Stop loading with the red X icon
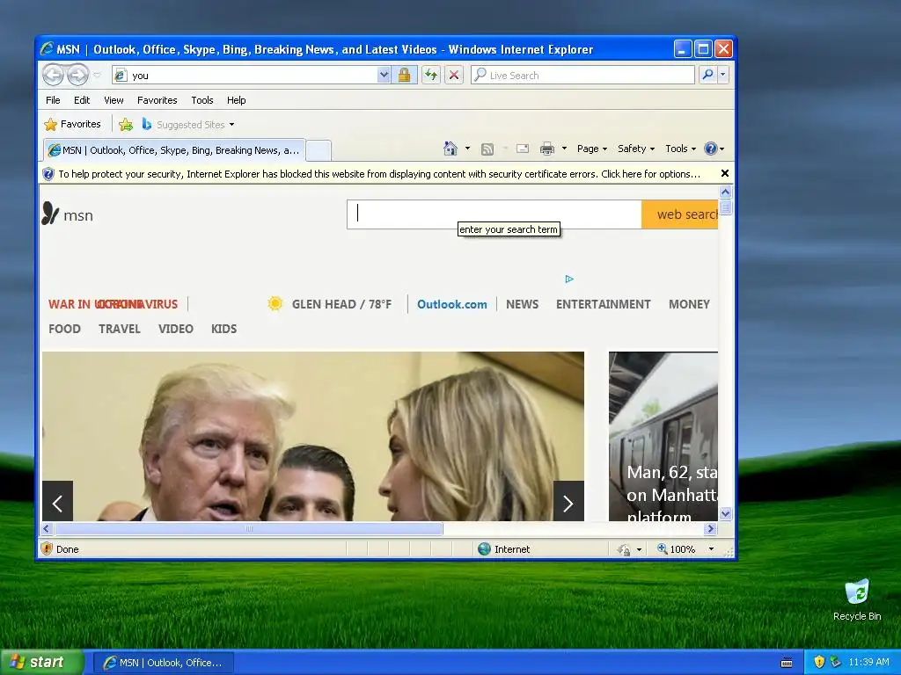The height and width of the screenshot is (675, 901). [454, 76]
